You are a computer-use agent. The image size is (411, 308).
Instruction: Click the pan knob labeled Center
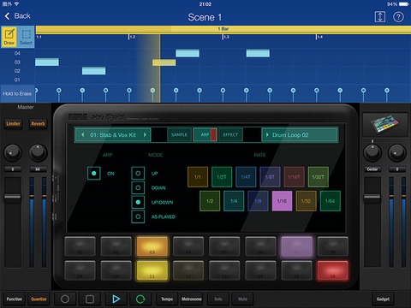pyautogui.click(x=372, y=152)
